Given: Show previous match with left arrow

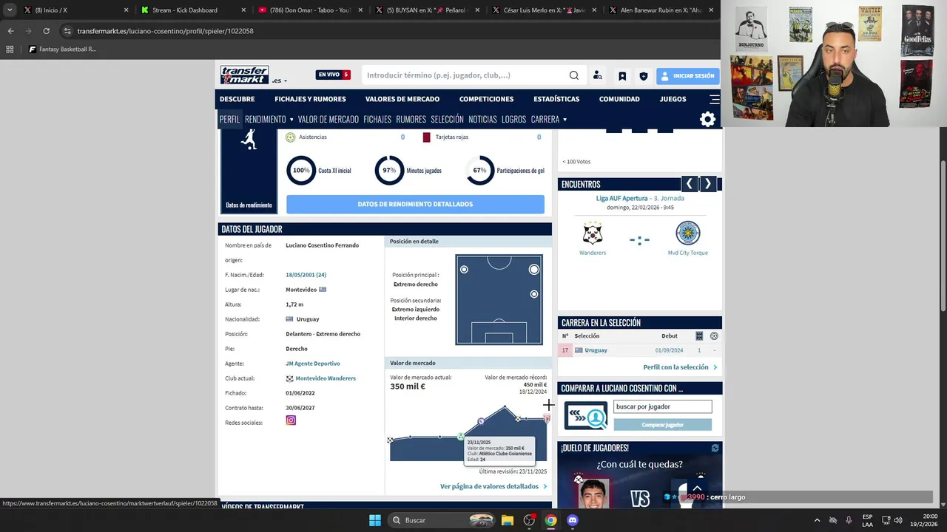Looking at the screenshot, I should tap(689, 184).
